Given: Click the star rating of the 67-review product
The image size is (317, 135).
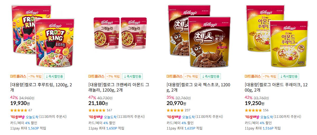Looking at the screenshot, I should [18, 110].
